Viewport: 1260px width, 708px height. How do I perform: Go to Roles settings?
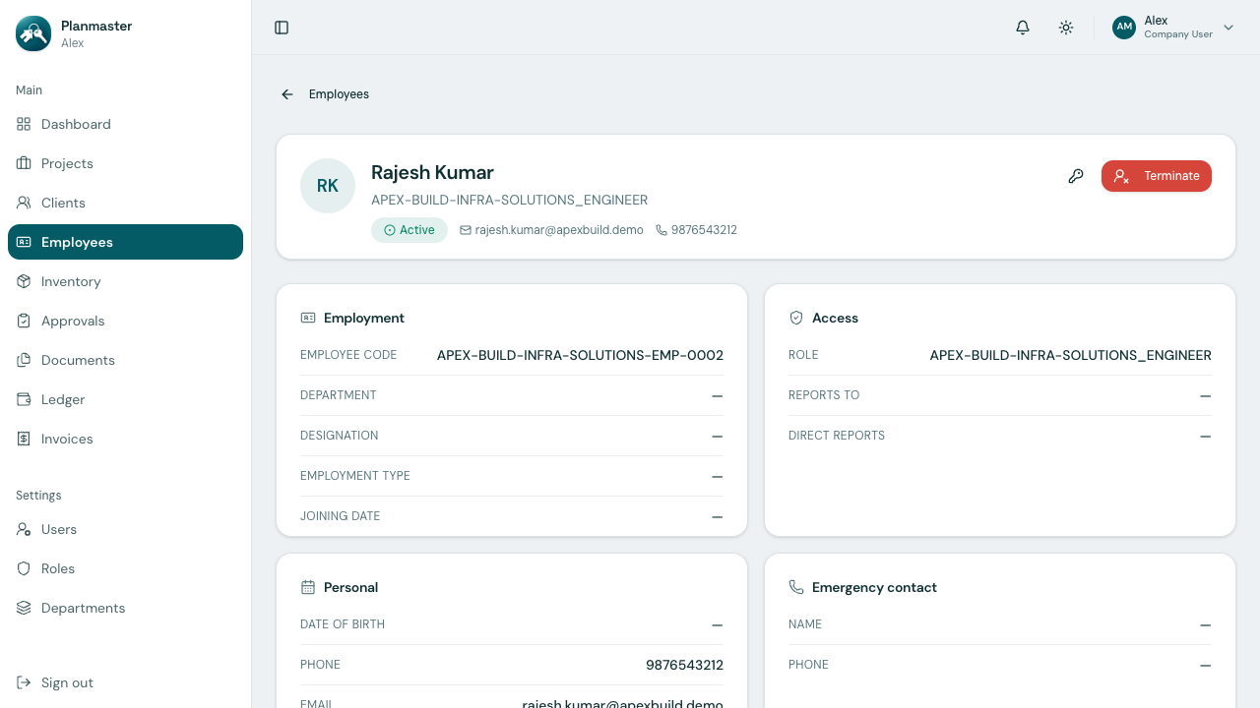click(125, 568)
